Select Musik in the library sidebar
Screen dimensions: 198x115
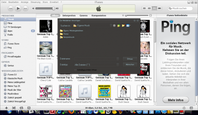point(18,19)
